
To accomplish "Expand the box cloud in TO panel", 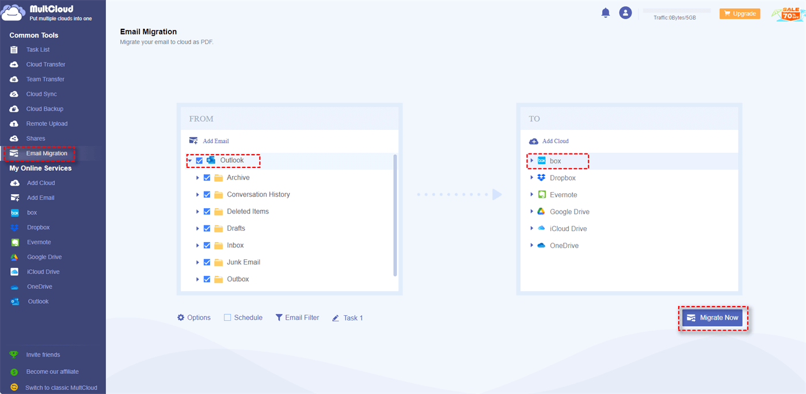I will point(532,160).
